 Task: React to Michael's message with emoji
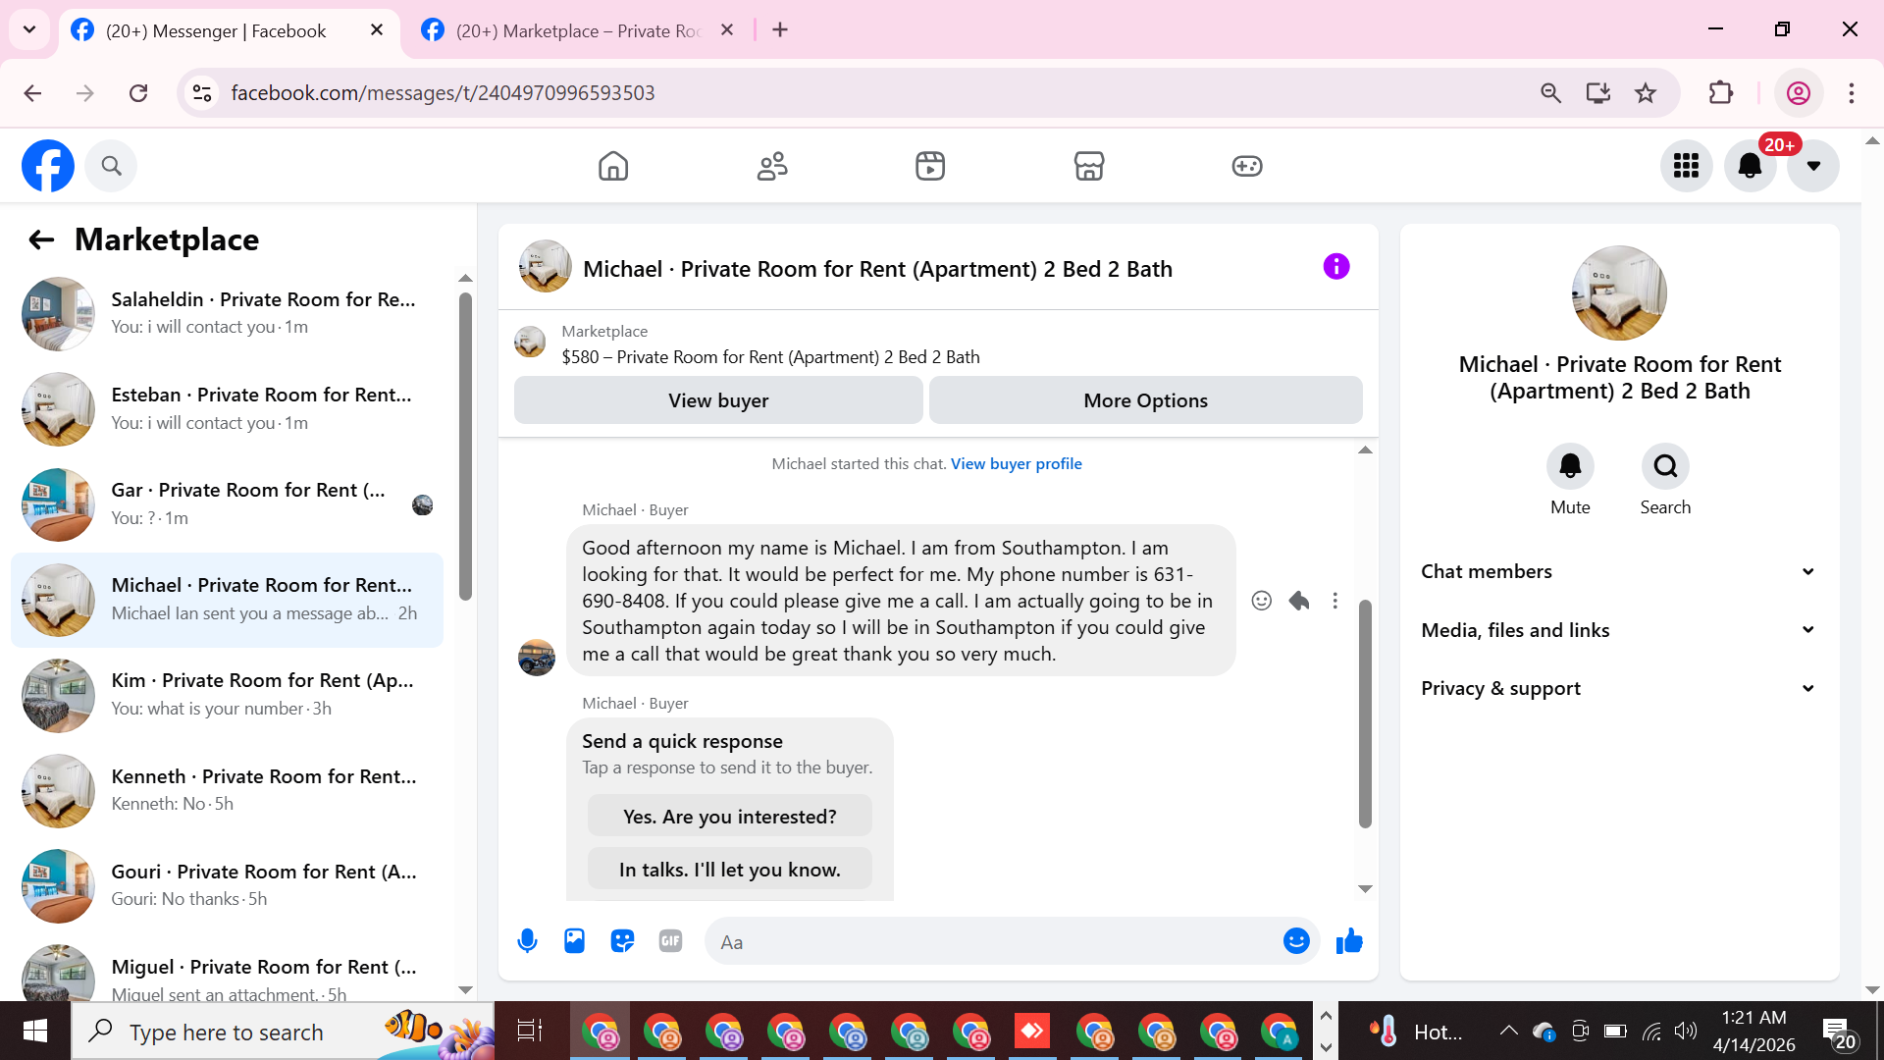(1261, 601)
